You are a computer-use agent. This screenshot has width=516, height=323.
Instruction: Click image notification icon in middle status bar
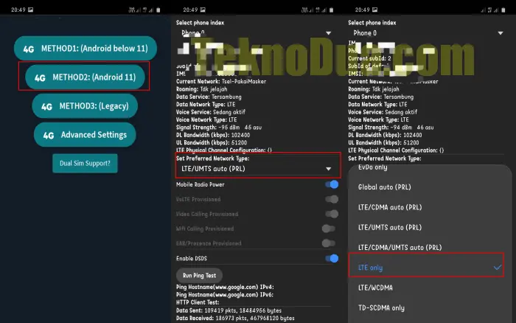[203, 10]
